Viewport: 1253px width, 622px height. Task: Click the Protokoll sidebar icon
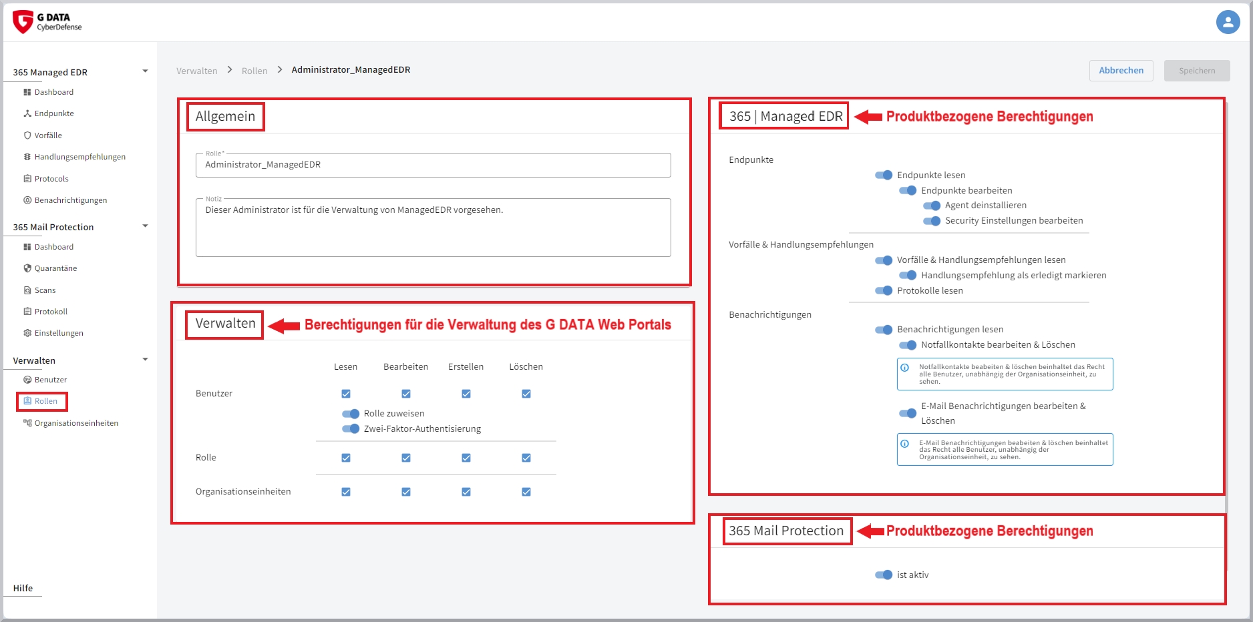27,312
